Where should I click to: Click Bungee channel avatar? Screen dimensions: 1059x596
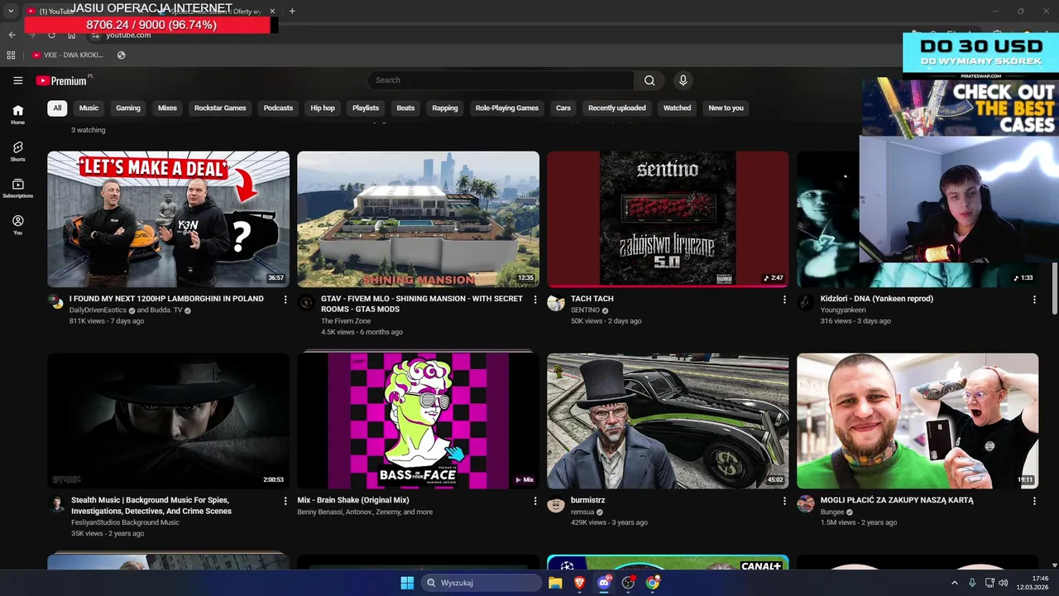pyautogui.click(x=806, y=504)
